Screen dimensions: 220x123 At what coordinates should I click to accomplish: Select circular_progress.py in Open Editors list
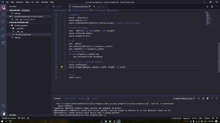(22, 16)
